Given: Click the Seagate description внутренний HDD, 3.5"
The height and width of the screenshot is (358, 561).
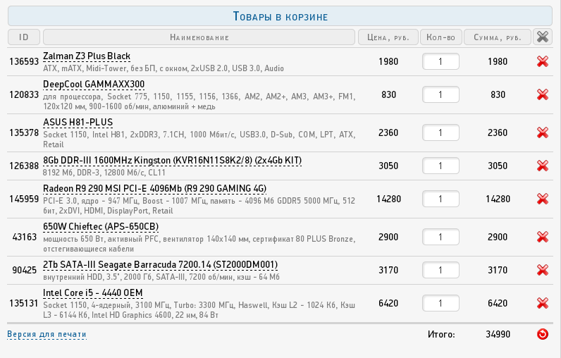Looking at the screenshot, I should point(161,277).
